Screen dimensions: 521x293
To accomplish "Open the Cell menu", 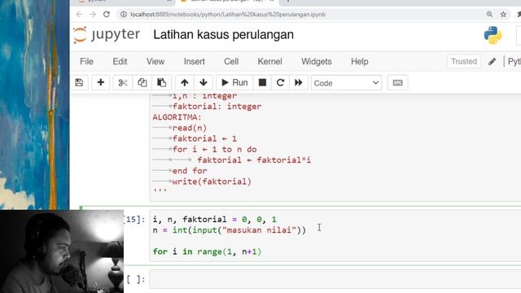I will point(231,62).
